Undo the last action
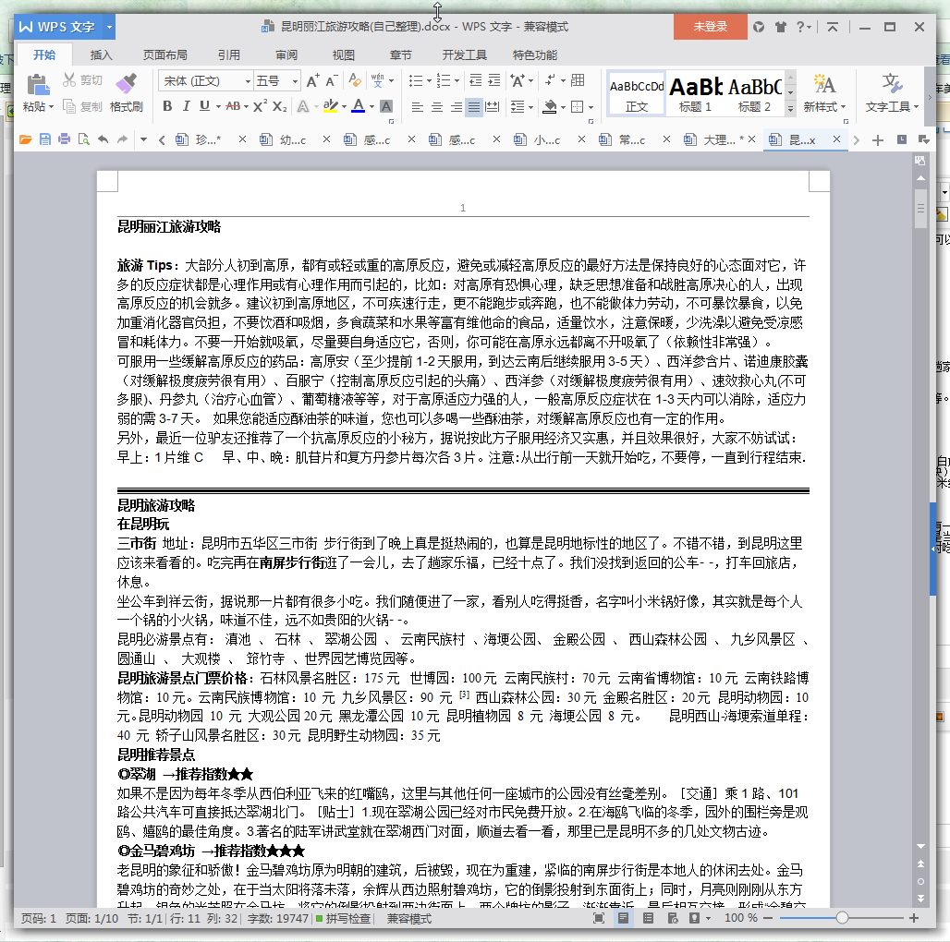950x942 pixels. point(103,139)
